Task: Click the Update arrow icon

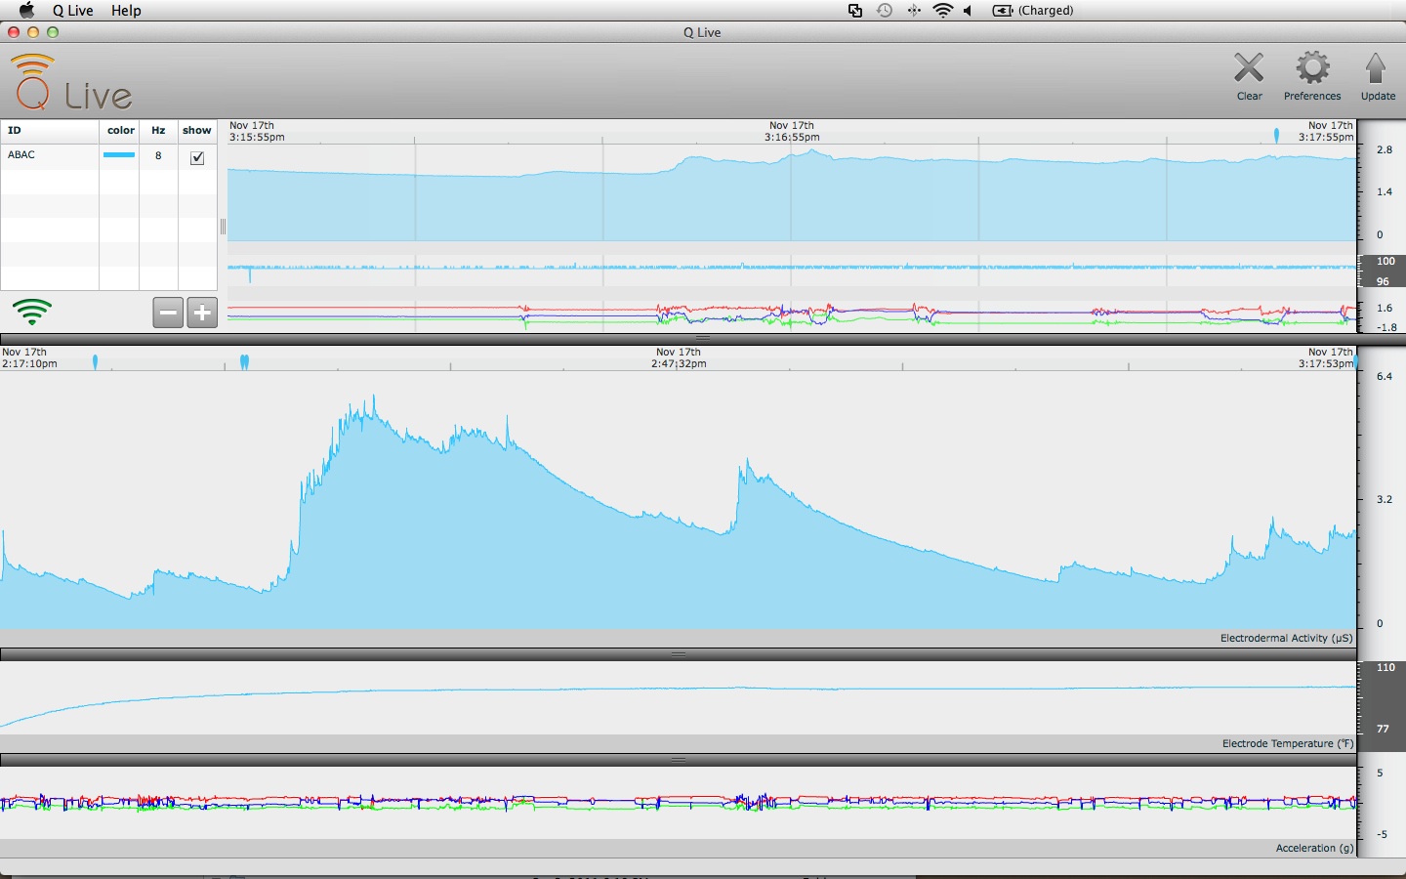Action: (x=1376, y=69)
